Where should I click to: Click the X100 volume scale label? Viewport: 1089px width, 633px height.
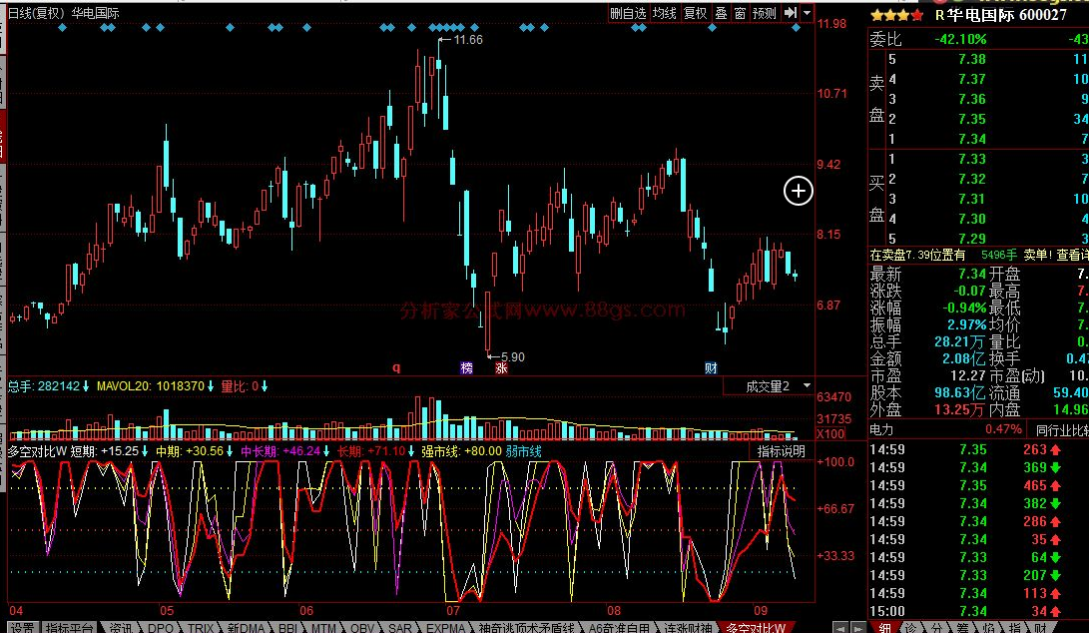point(829,433)
